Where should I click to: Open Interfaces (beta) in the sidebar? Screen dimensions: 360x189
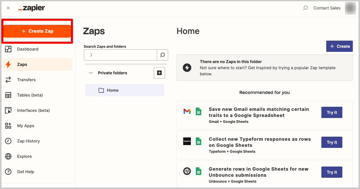(34, 110)
